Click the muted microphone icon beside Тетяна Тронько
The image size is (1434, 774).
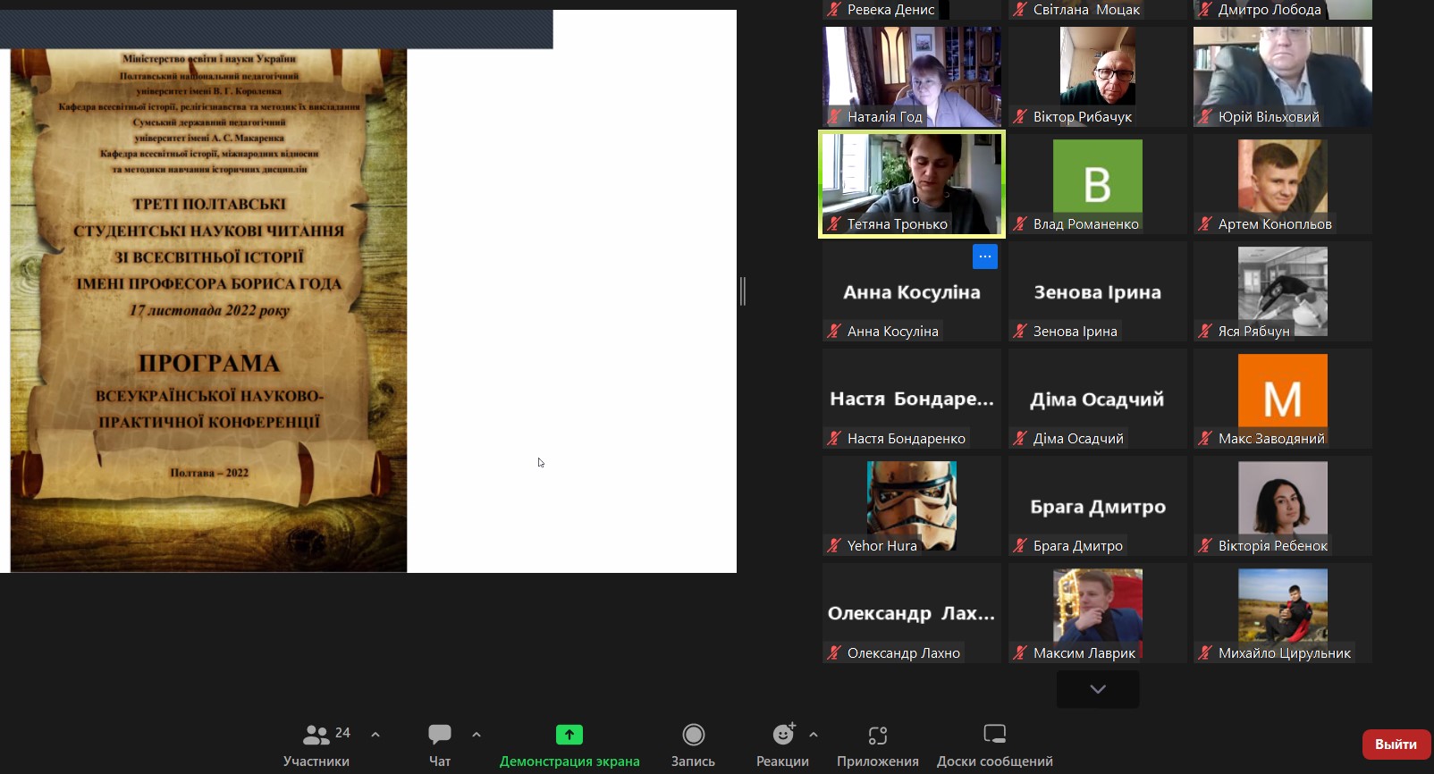click(834, 224)
